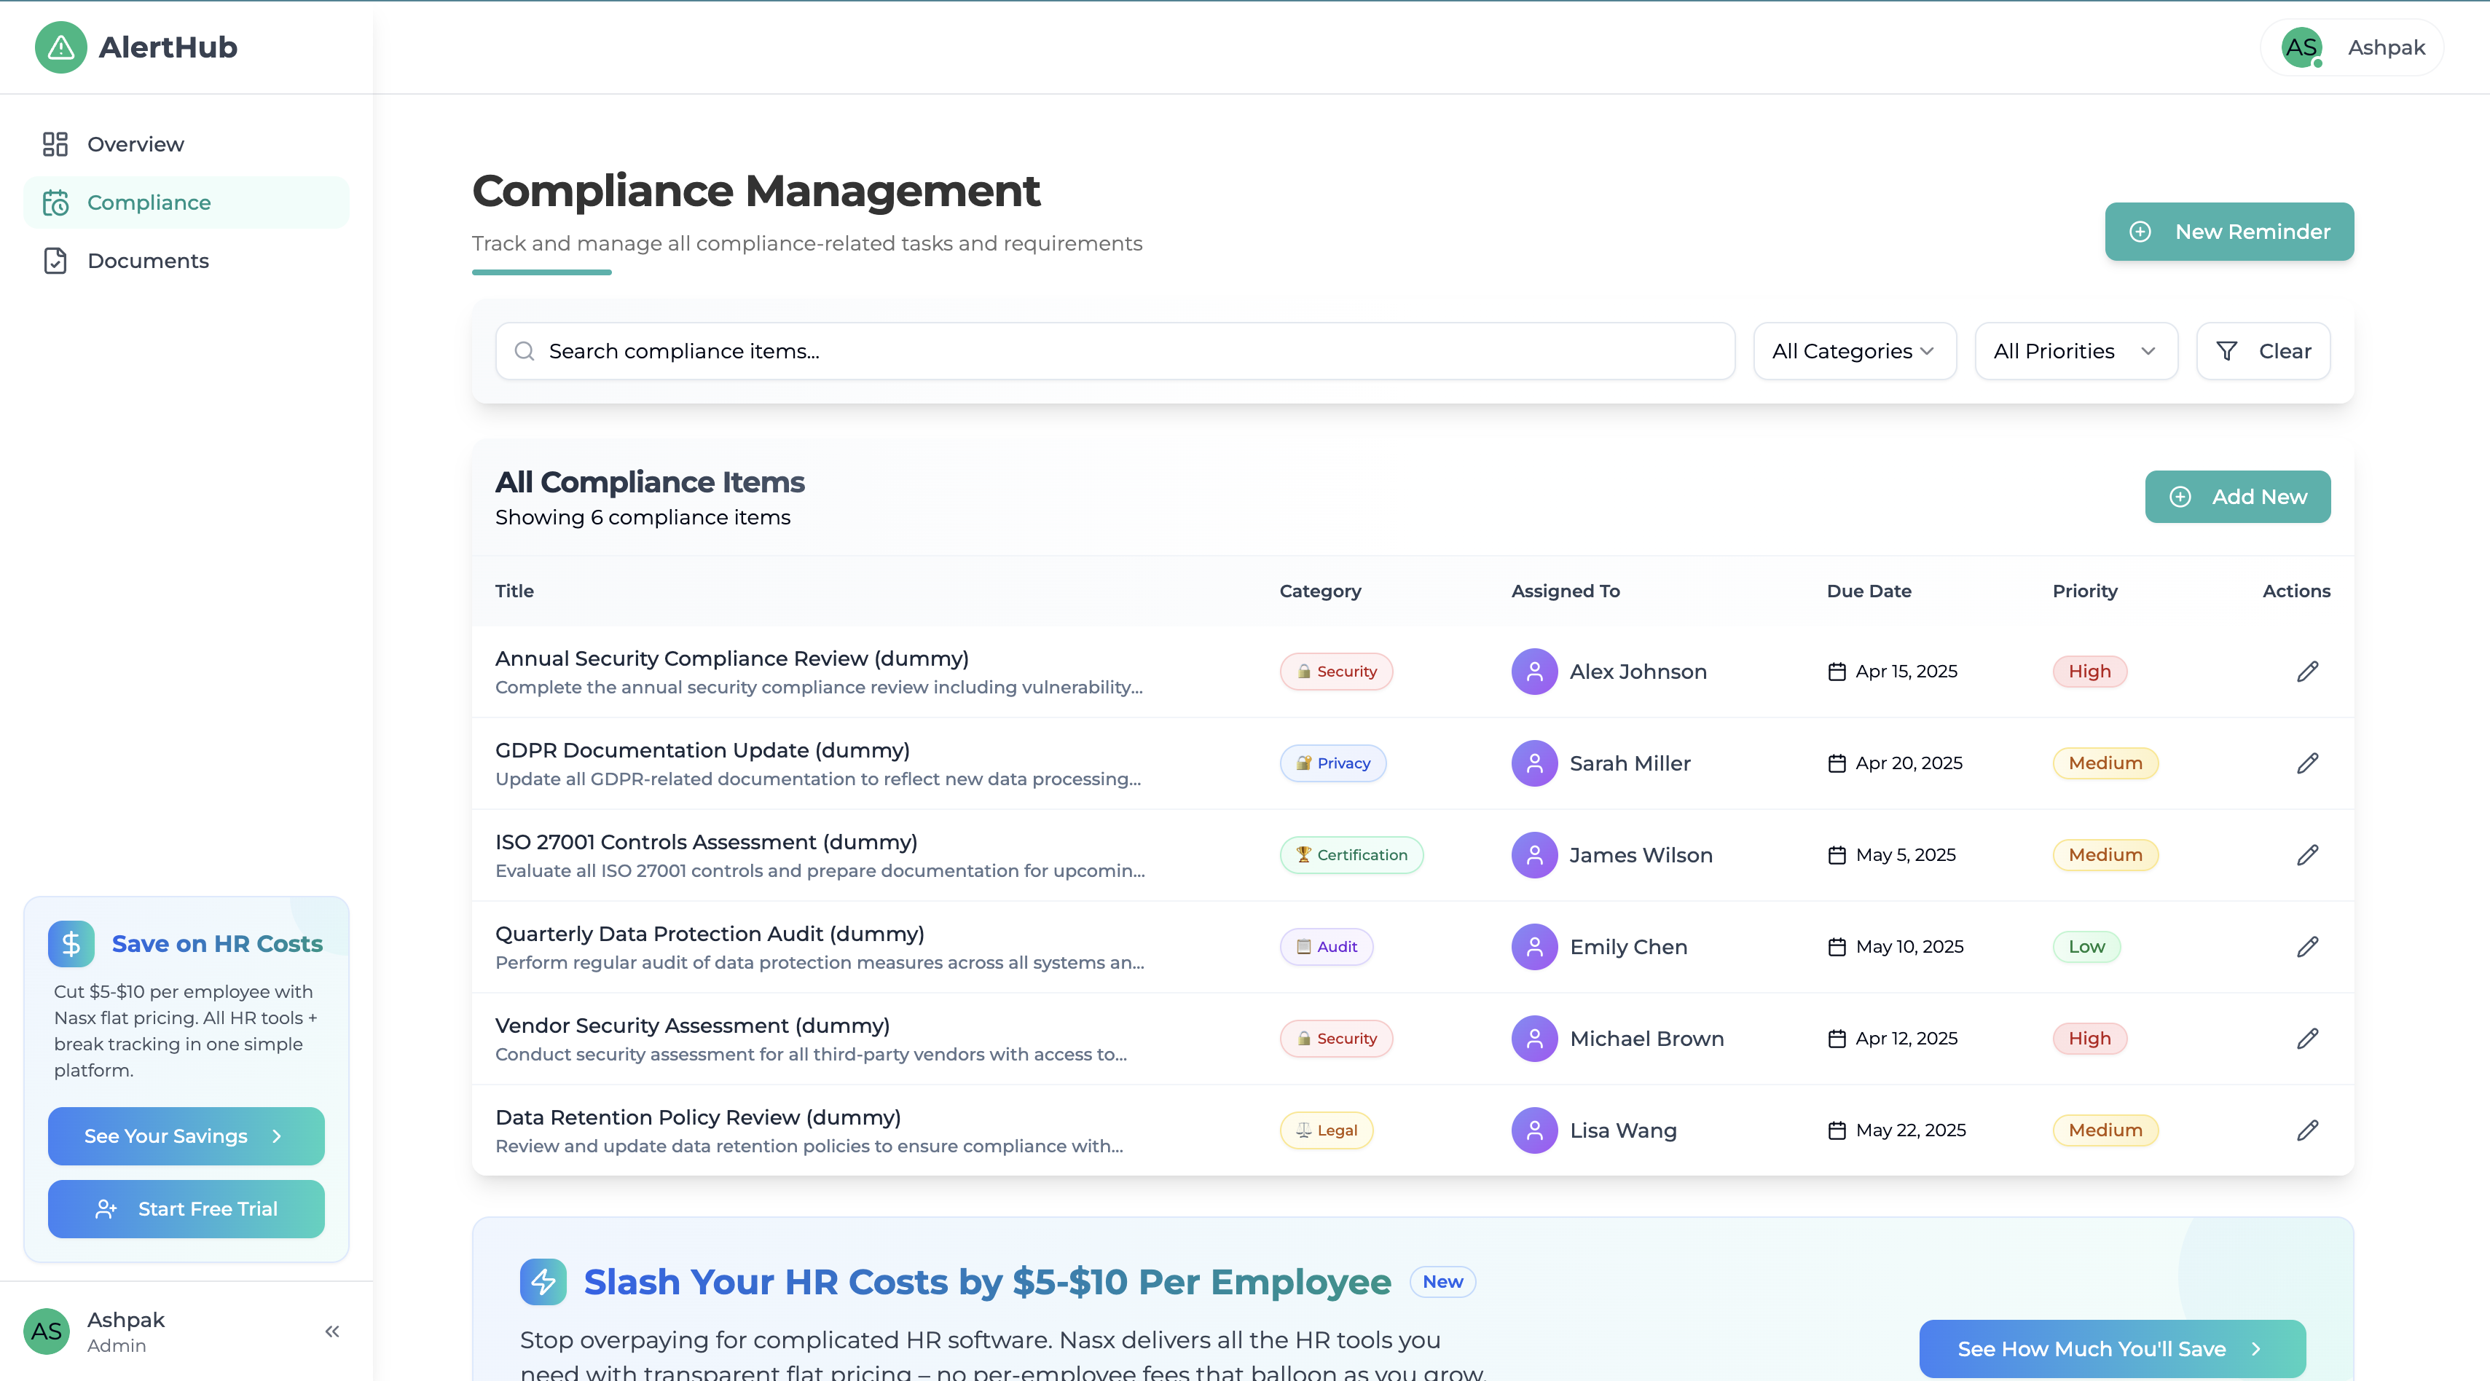Go to Overview in the sidebar
Screen dimensions: 2490x1381
[186, 144]
